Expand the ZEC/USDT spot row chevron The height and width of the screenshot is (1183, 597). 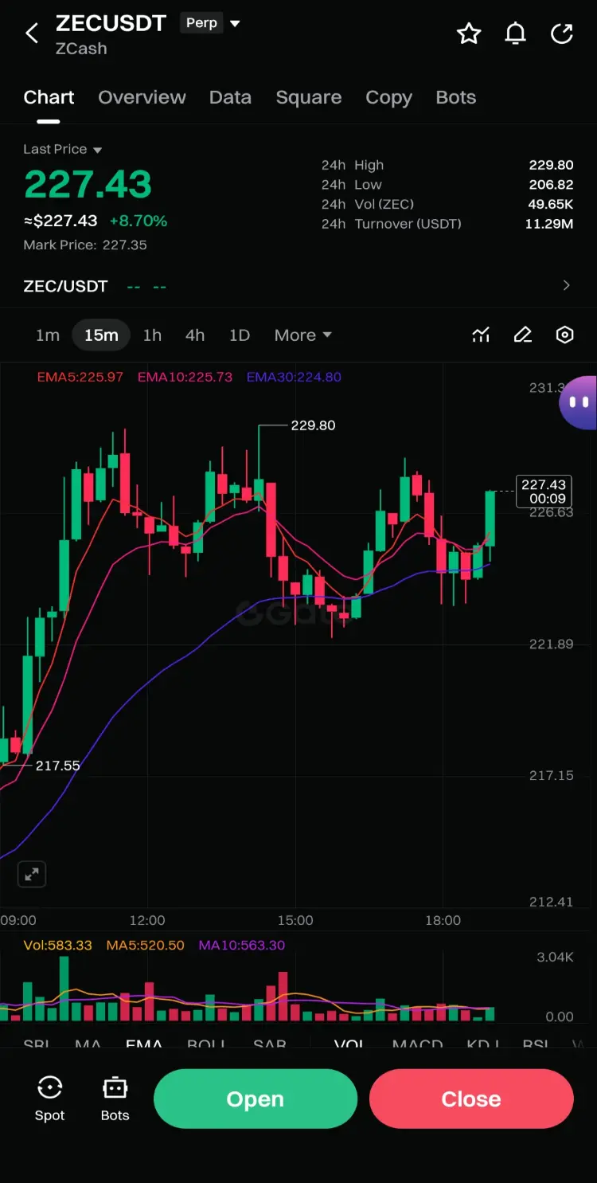[567, 285]
